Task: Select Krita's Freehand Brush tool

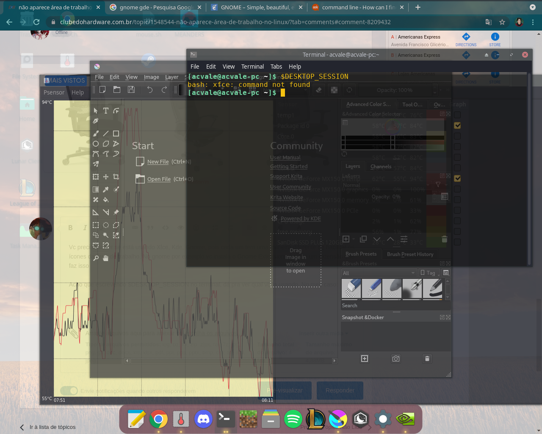Action: 96,134
